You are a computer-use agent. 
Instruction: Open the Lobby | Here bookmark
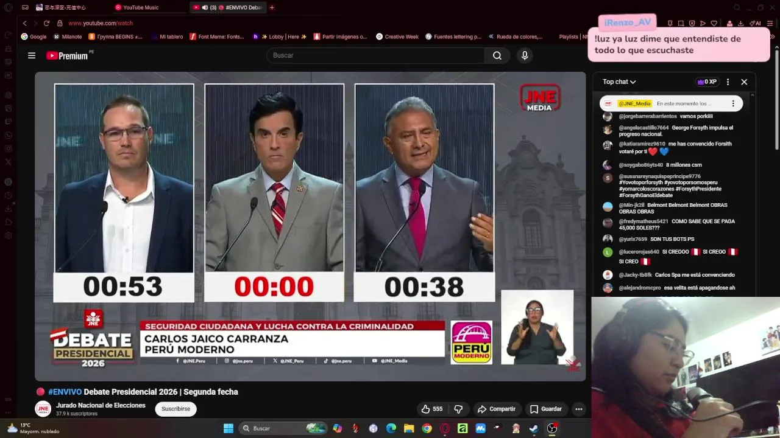point(280,36)
